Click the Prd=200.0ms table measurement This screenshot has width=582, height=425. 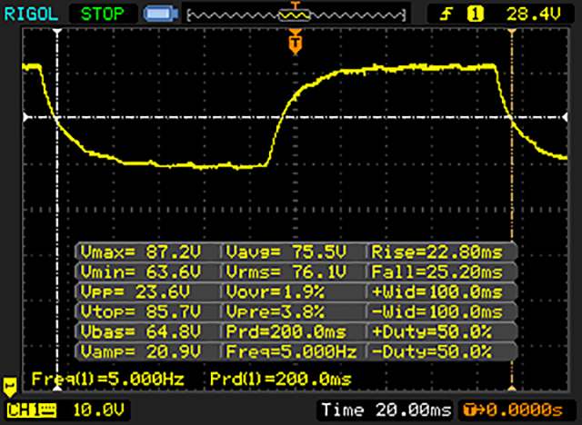click(286, 331)
